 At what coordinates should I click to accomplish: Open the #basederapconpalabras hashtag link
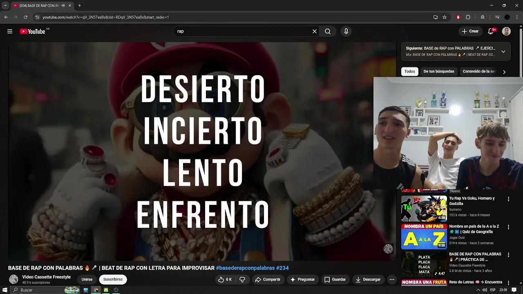tap(245, 268)
